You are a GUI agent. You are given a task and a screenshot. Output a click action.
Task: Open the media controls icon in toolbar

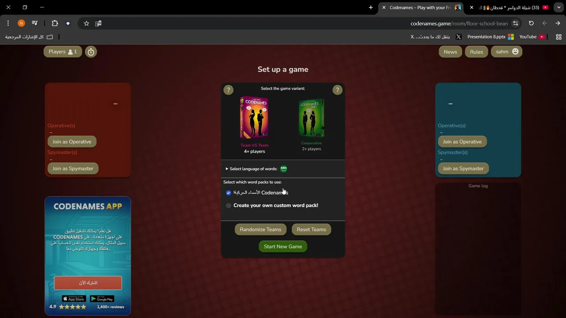pyautogui.click(x=34, y=23)
